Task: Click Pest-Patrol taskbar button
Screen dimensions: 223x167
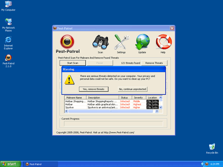Action: coord(40,164)
